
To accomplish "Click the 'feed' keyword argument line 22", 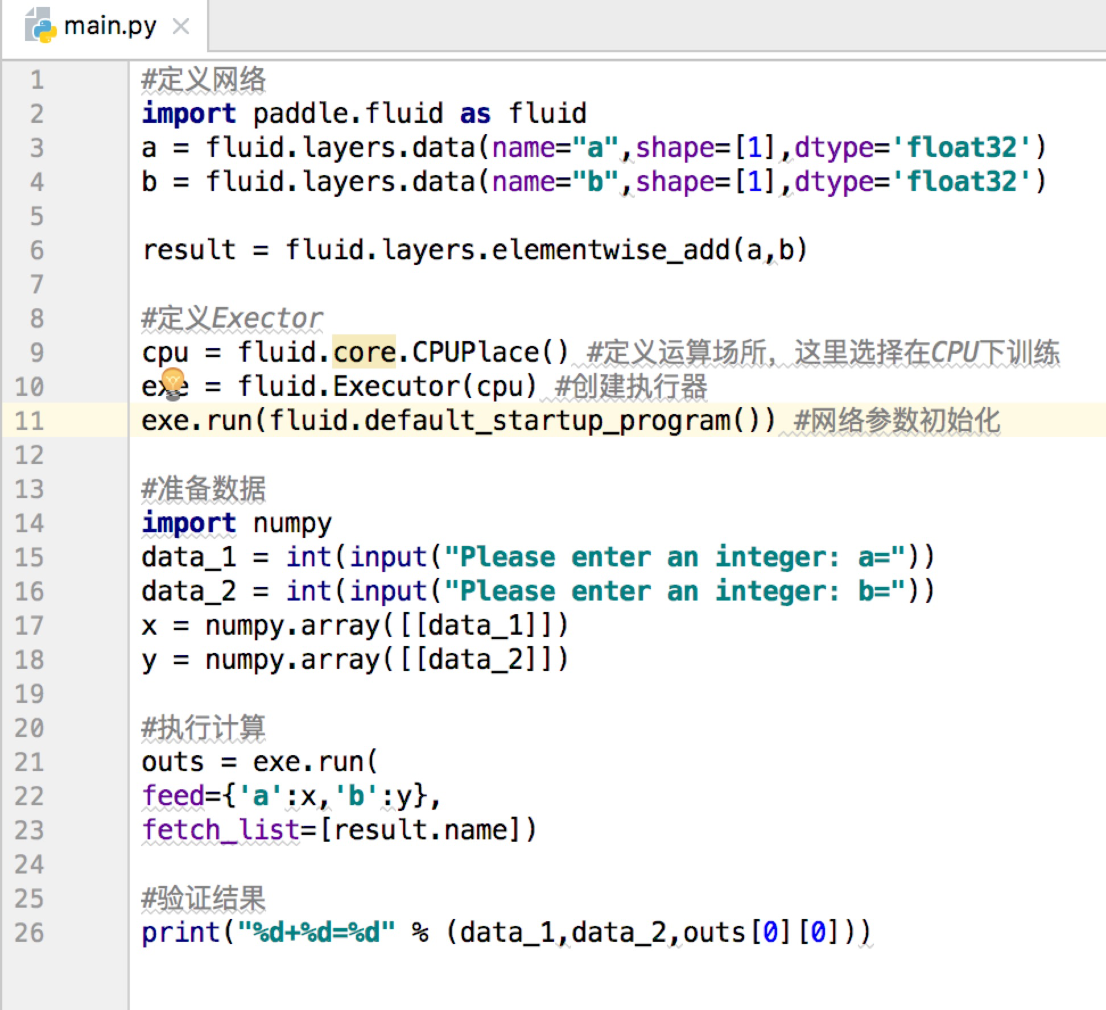I will tap(173, 796).
